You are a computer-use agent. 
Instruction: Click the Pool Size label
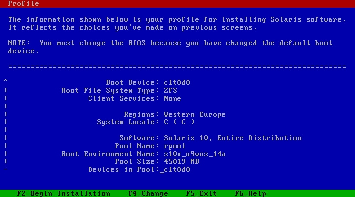point(137,162)
